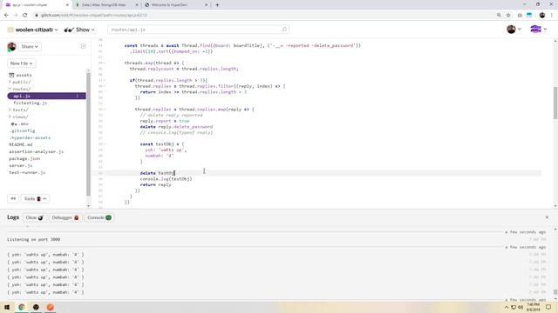Click the blue window extension icon
Image resolution: width=558 pixels, height=313 pixels.
pos(529,15)
